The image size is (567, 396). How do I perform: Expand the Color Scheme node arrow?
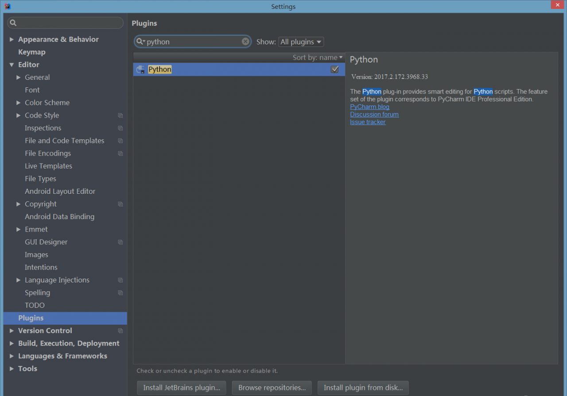coord(19,103)
